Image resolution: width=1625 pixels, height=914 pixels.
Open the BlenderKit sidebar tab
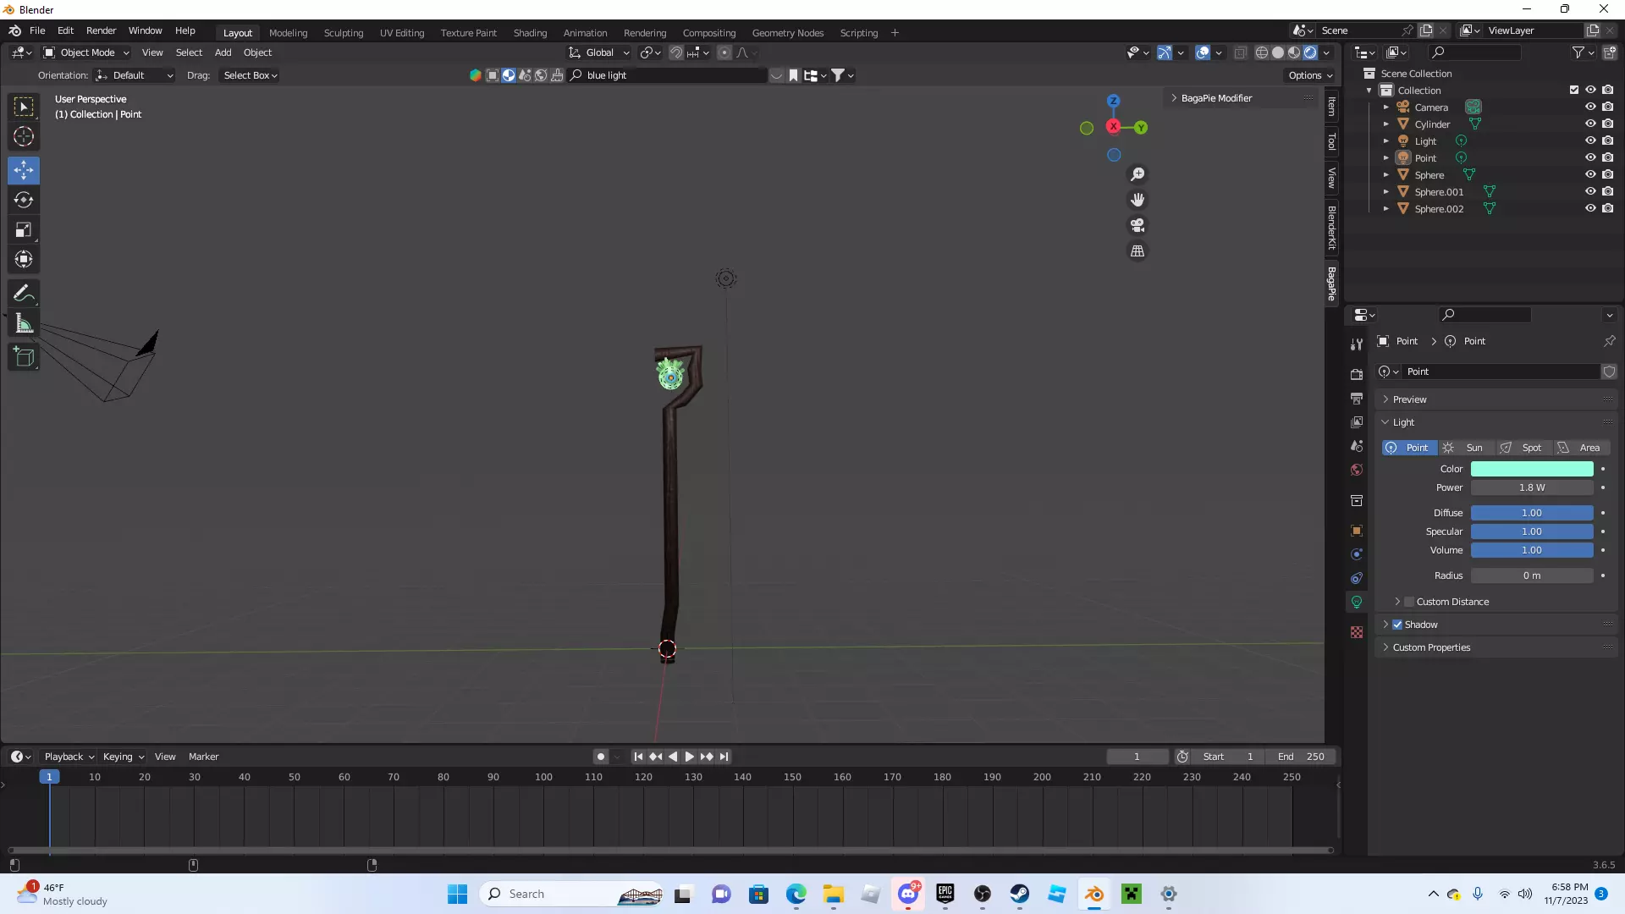click(x=1332, y=228)
